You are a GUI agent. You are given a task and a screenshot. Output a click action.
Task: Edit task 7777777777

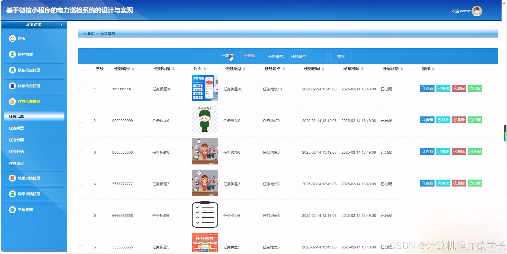pos(443,183)
